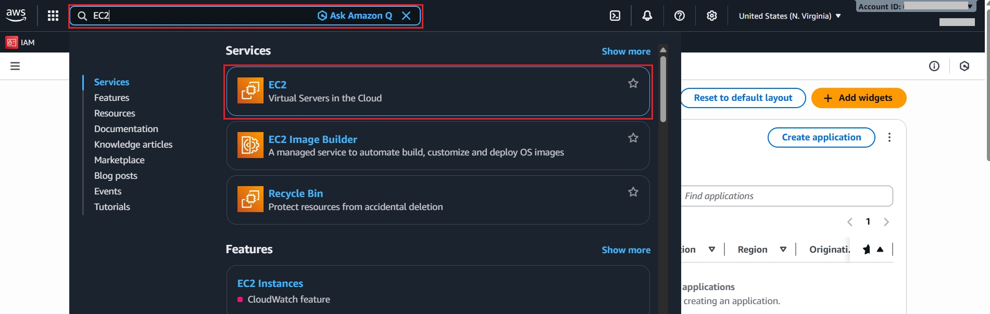Select the Events filter category
990x314 pixels.
(108, 191)
